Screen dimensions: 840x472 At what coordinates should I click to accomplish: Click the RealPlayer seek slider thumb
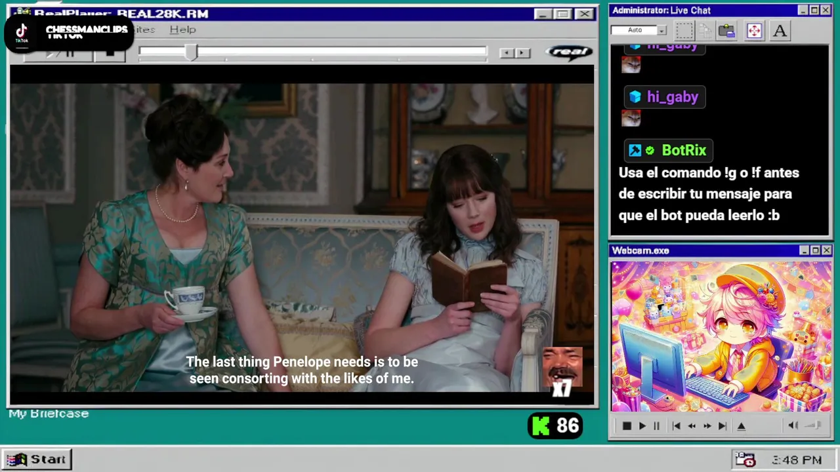191,53
